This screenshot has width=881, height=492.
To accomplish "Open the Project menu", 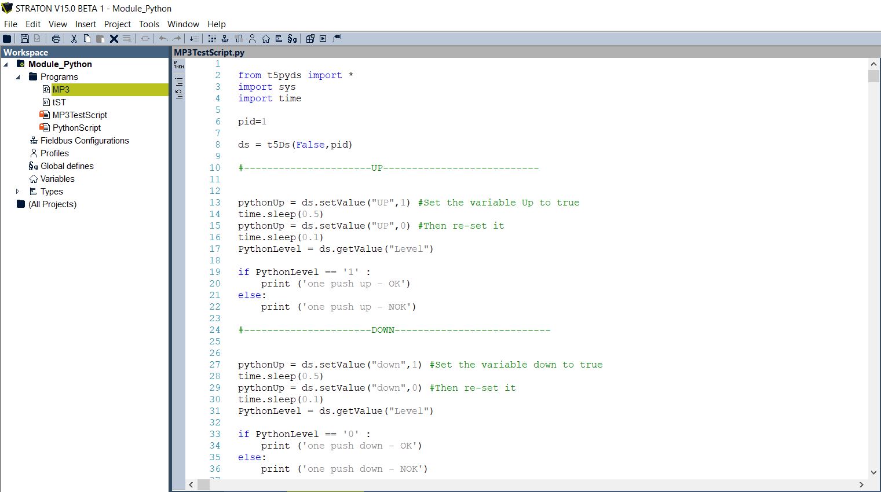I will [x=118, y=24].
